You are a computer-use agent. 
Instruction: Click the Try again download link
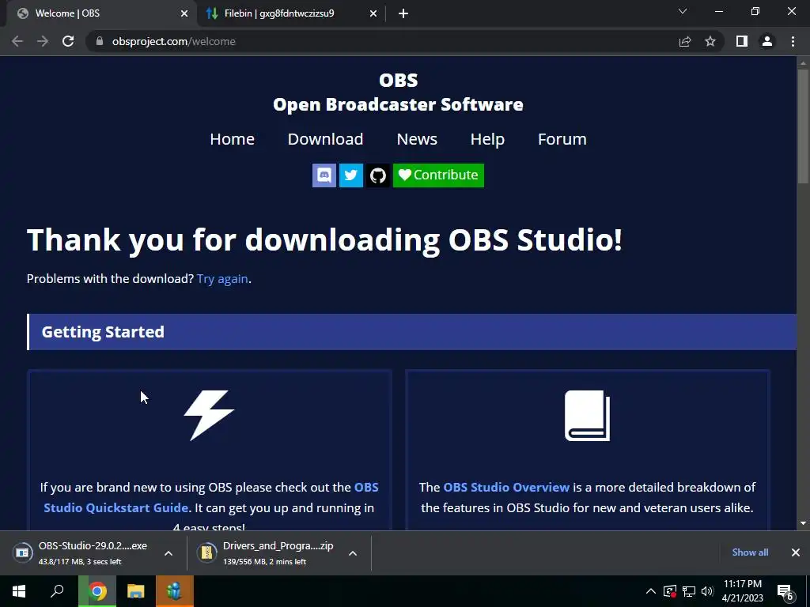pos(222,279)
